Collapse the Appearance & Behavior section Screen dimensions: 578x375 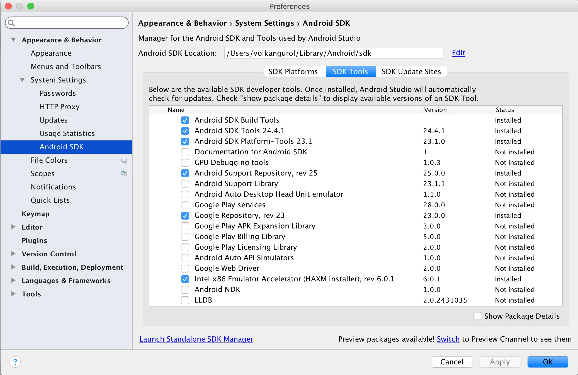(13, 40)
